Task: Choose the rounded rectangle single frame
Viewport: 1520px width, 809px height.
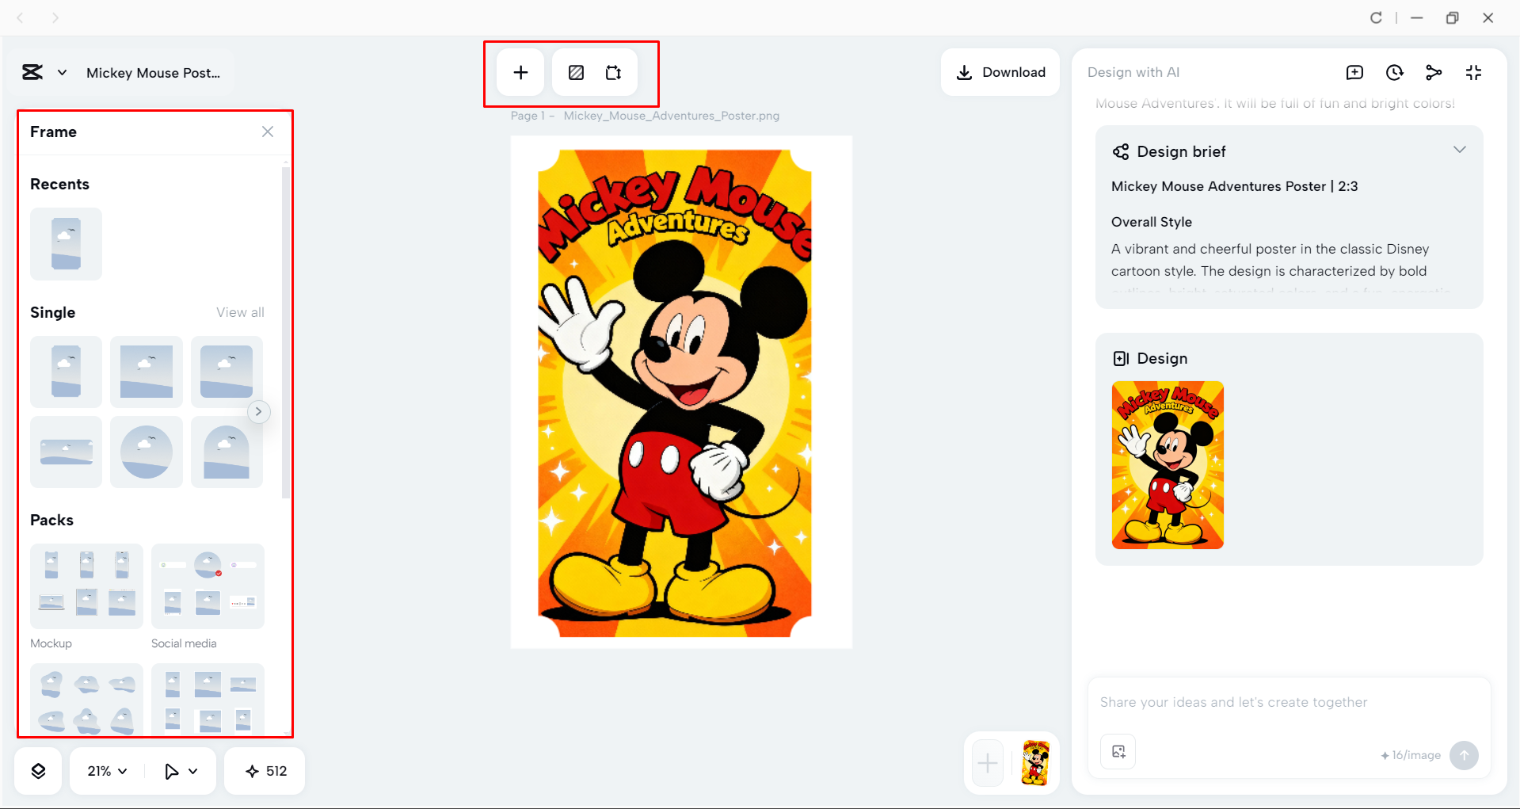Action: (227, 372)
